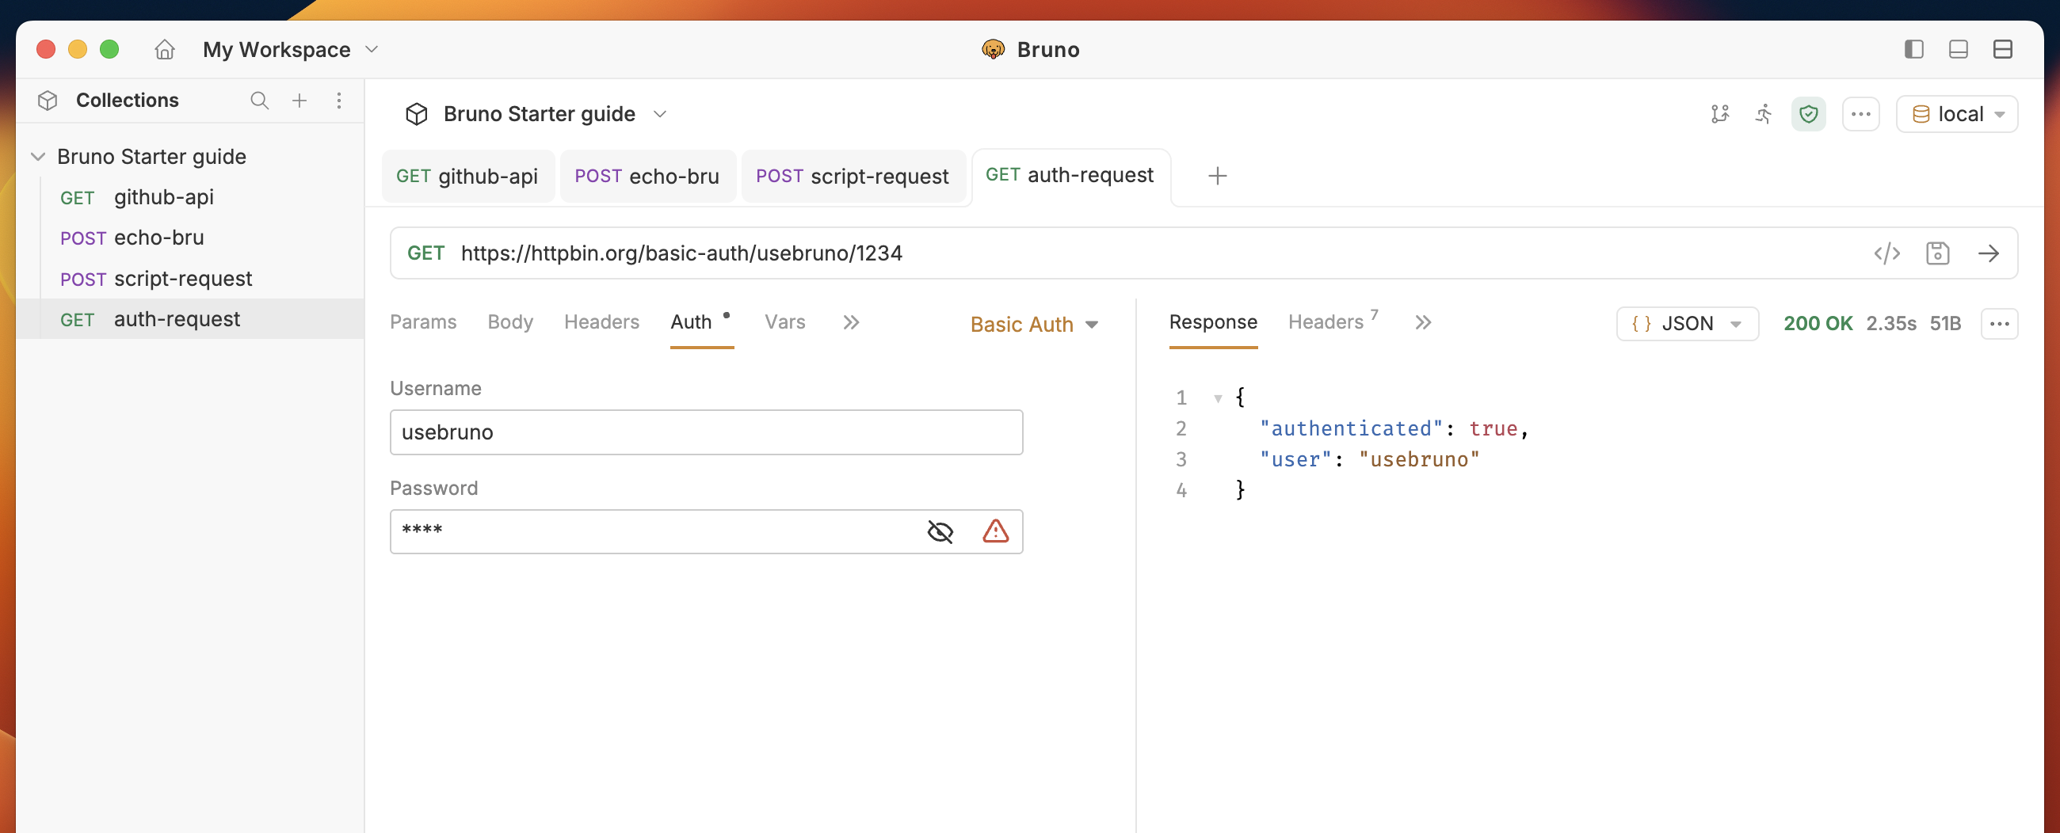
Task: Click the home icon in the title bar
Action: pos(165,50)
